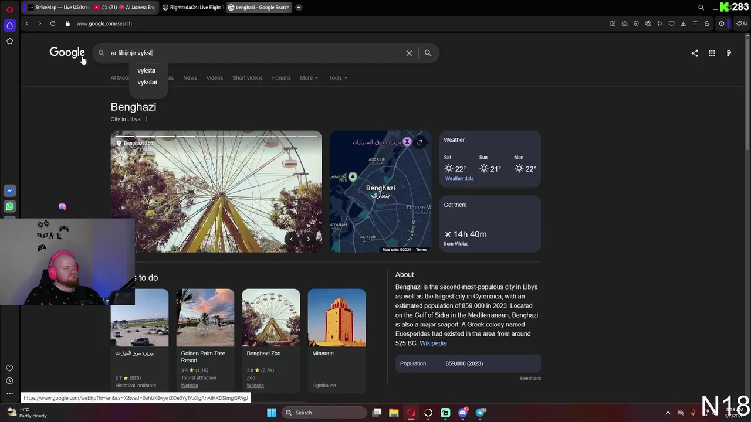Clear the Google search box text
Viewport: 751px width, 422px height.
pos(409,53)
